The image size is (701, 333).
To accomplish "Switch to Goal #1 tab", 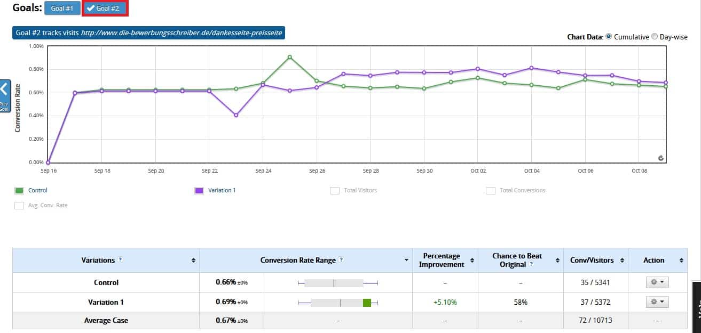I will [x=62, y=8].
